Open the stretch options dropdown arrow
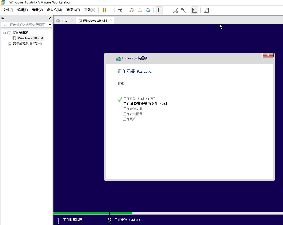 pyautogui.click(x=212, y=10)
